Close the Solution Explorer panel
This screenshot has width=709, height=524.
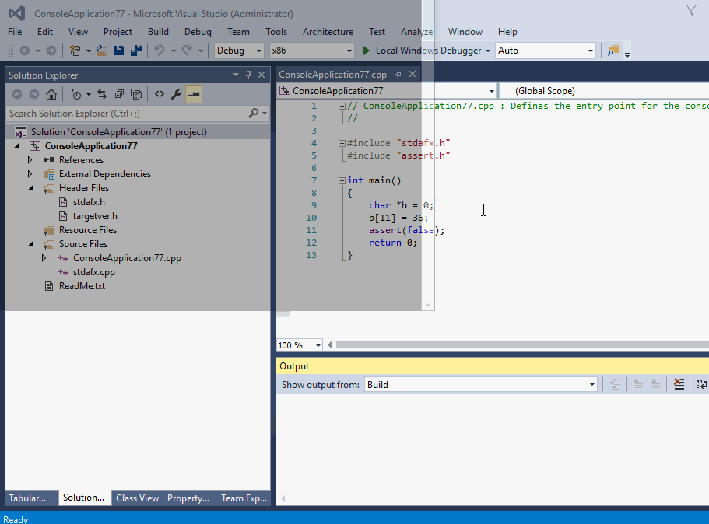pos(261,75)
